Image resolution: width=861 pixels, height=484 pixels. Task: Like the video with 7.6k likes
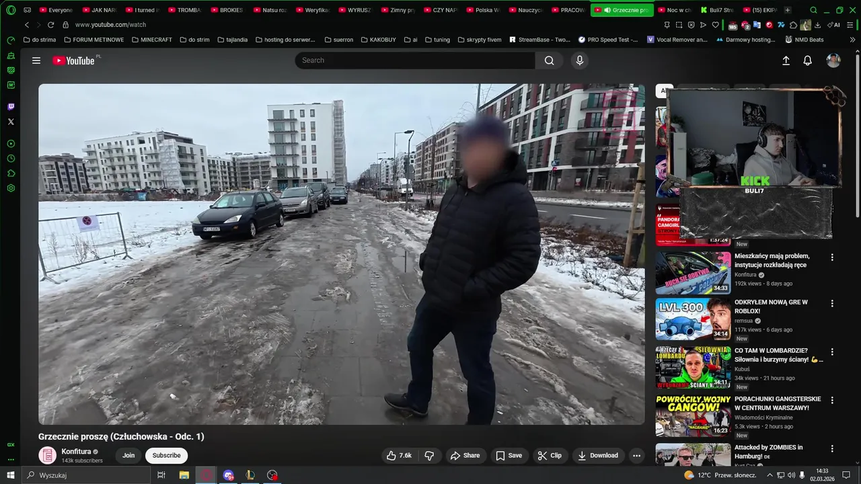point(399,456)
